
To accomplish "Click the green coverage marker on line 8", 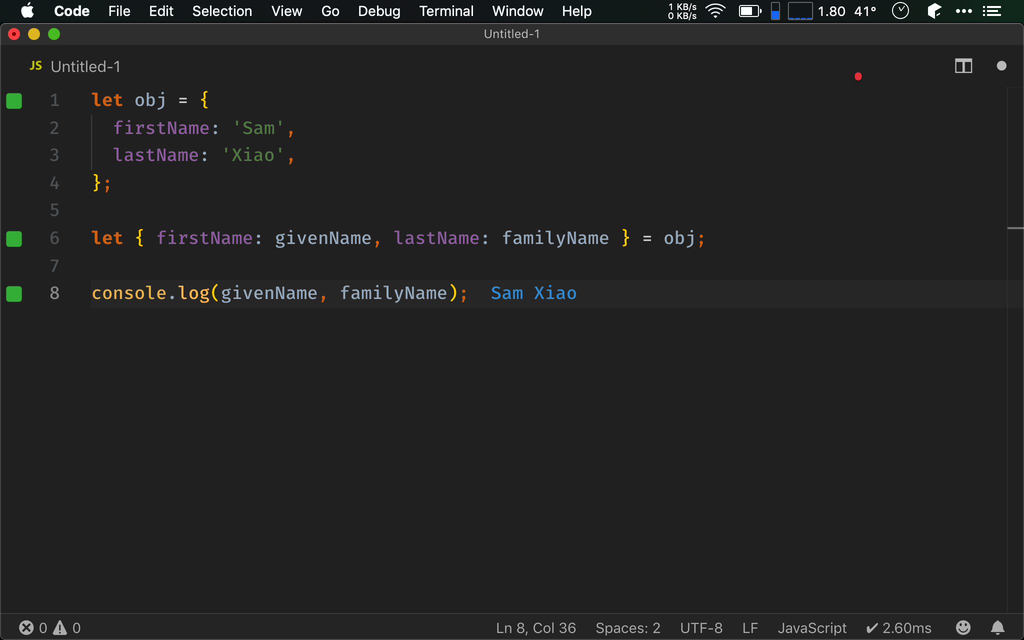I will coord(14,293).
